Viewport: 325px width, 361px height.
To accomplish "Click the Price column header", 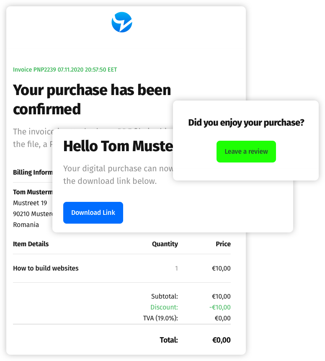I will click(x=223, y=244).
